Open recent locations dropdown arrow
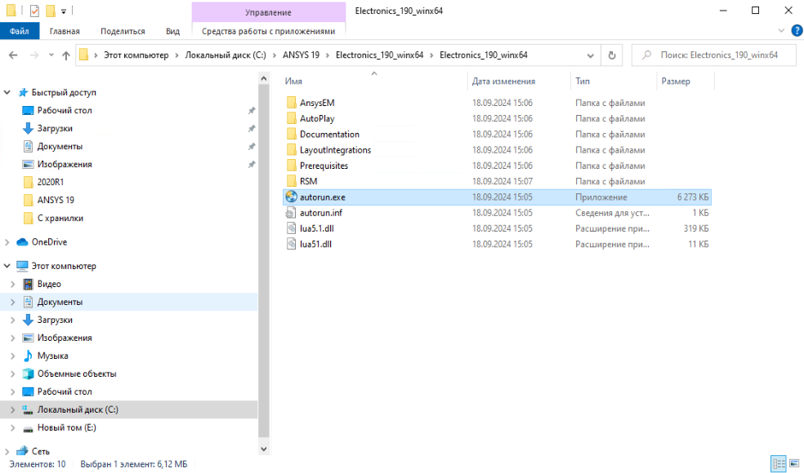Viewport: 804px width, 473px height. (51, 55)
